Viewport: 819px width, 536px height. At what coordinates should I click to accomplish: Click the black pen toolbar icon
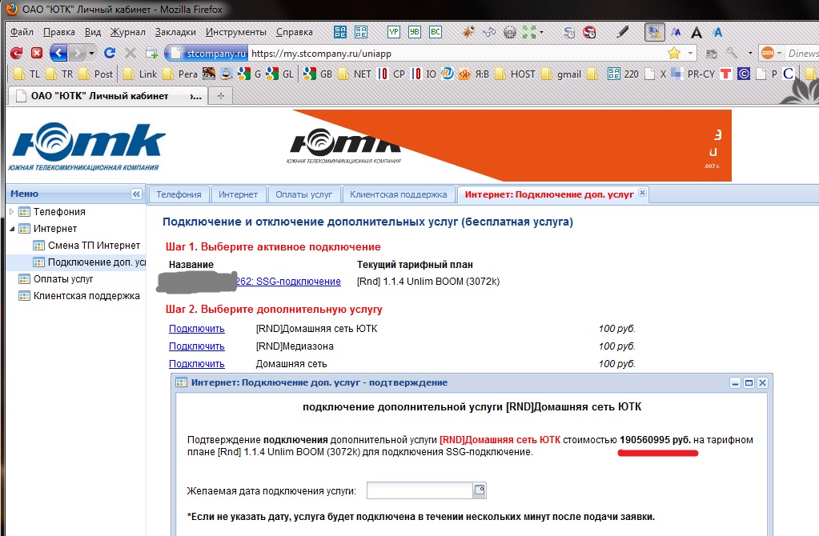click(622, 32)
